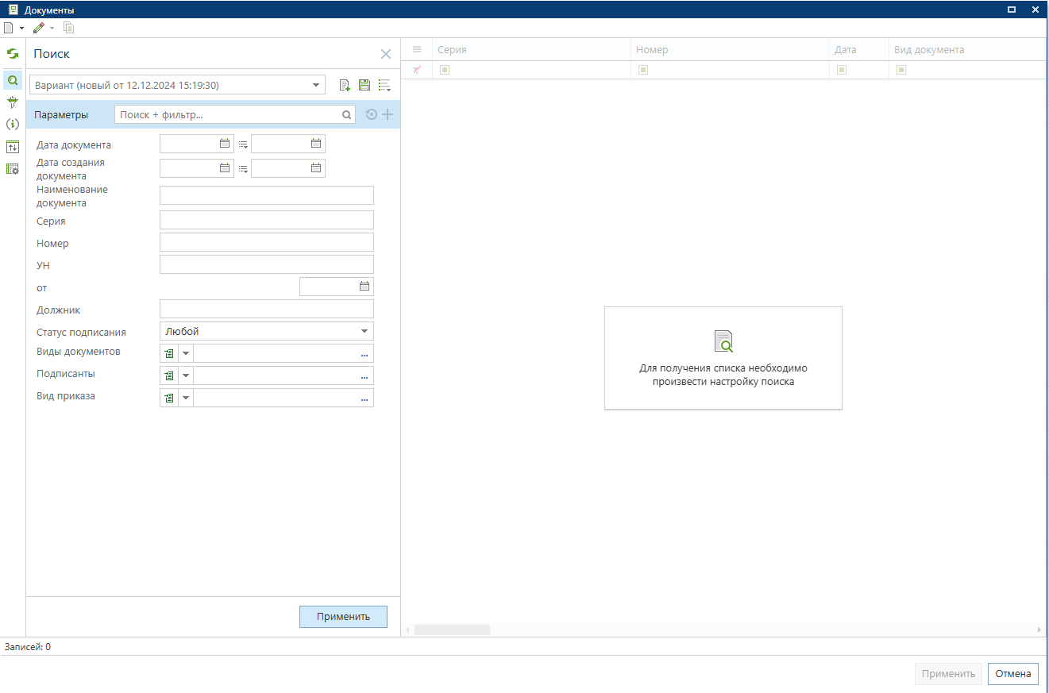The image size is (1049, 693).
Task: Click the document search icon in empty list message
Action: (x=723, y=341)
